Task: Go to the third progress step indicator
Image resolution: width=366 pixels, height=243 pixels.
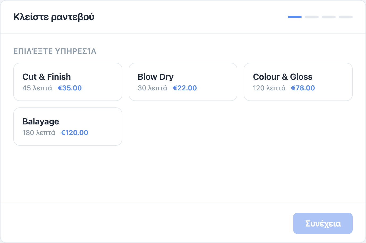Action: click(x=329, y=17)
